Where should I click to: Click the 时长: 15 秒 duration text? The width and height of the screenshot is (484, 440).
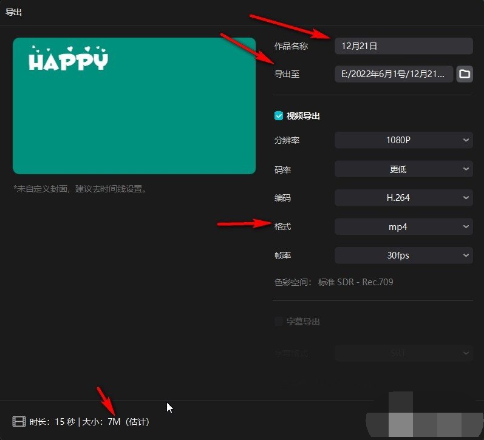51,421
